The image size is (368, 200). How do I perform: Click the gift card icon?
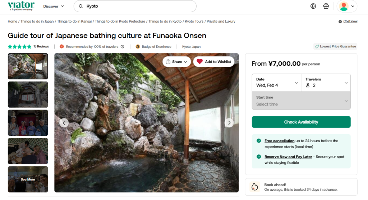(326, 6)
